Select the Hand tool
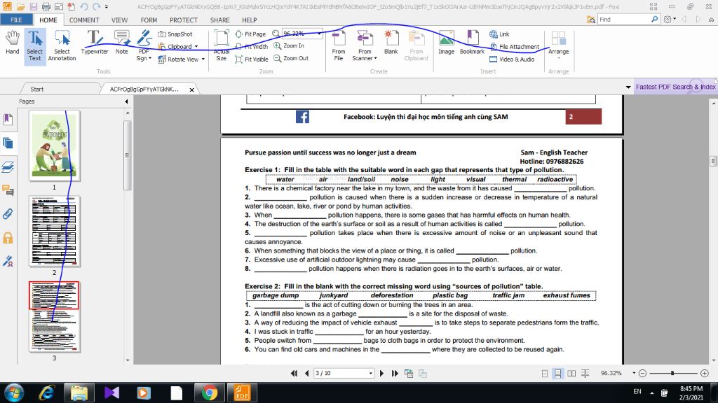718x403 pixels. point(13,43)
